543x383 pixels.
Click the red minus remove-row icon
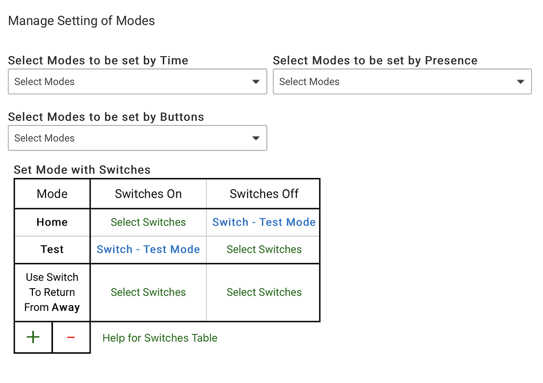click(71, 337)
